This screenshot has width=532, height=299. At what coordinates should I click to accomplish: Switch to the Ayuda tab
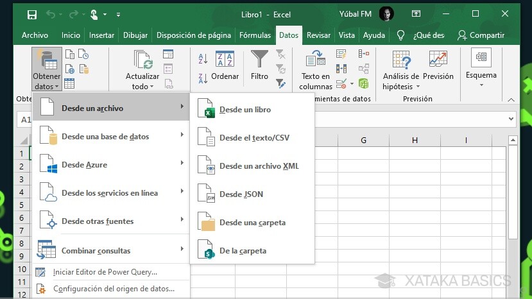click(x=374, y=35)
